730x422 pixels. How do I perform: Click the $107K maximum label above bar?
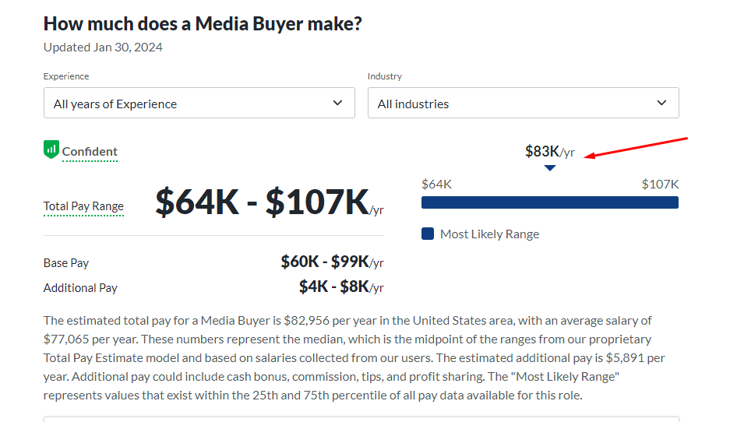[660, 185]
